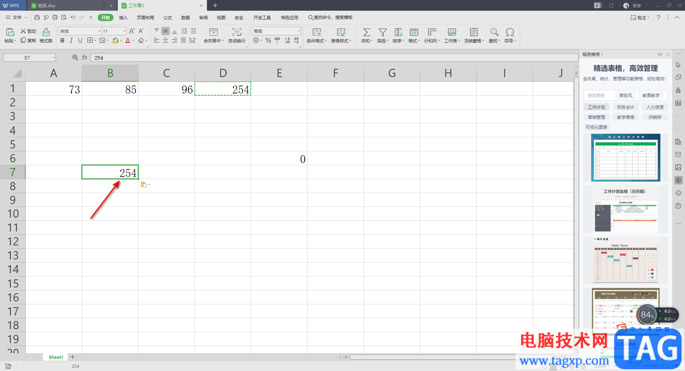Click the Filter (筛选) funnel icon
The image size is (685, 371).
coord(382,32)
